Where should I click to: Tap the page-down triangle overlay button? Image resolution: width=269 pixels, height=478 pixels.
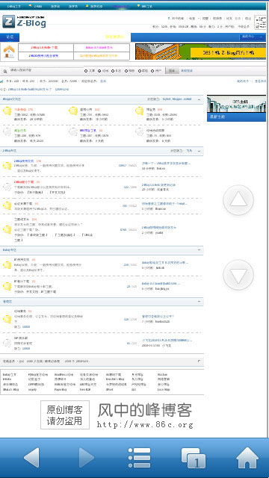[238, 275]
